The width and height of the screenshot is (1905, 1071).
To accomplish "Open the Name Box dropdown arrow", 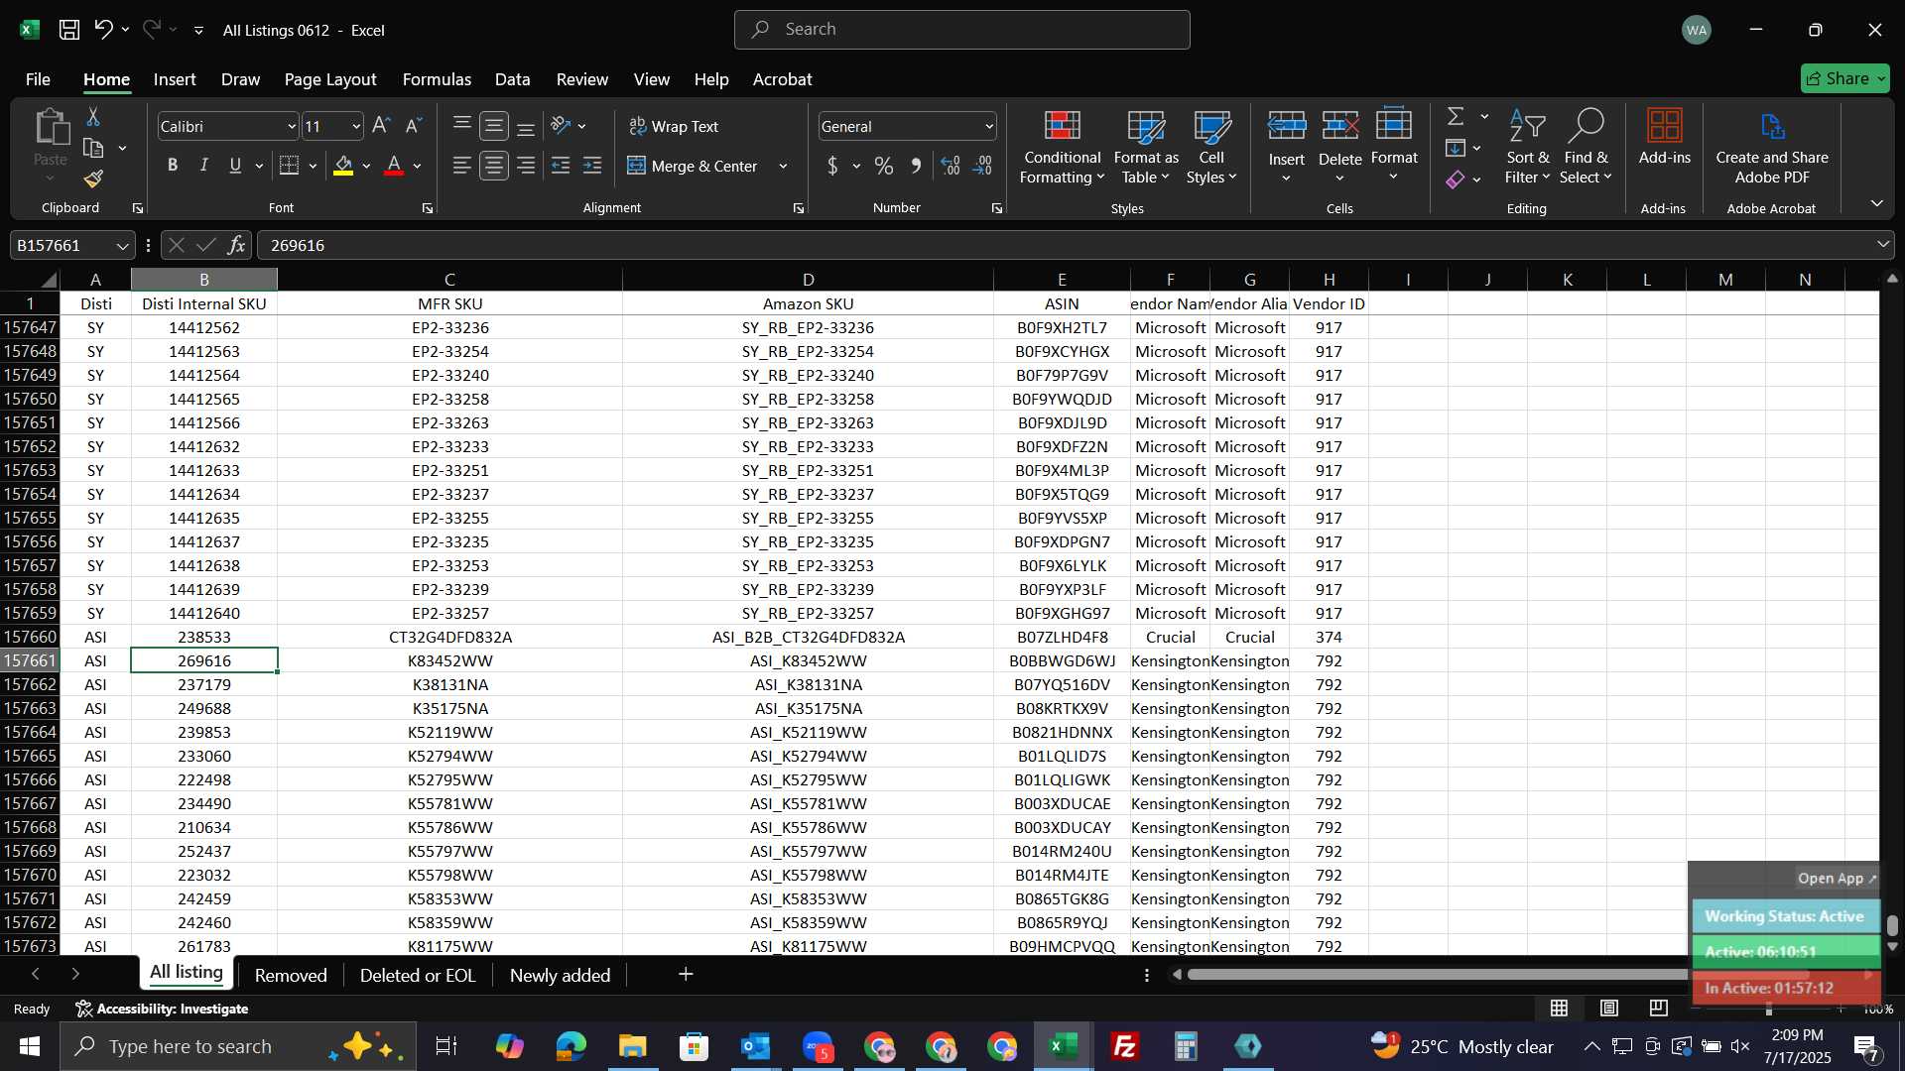I will pos(122,245).
